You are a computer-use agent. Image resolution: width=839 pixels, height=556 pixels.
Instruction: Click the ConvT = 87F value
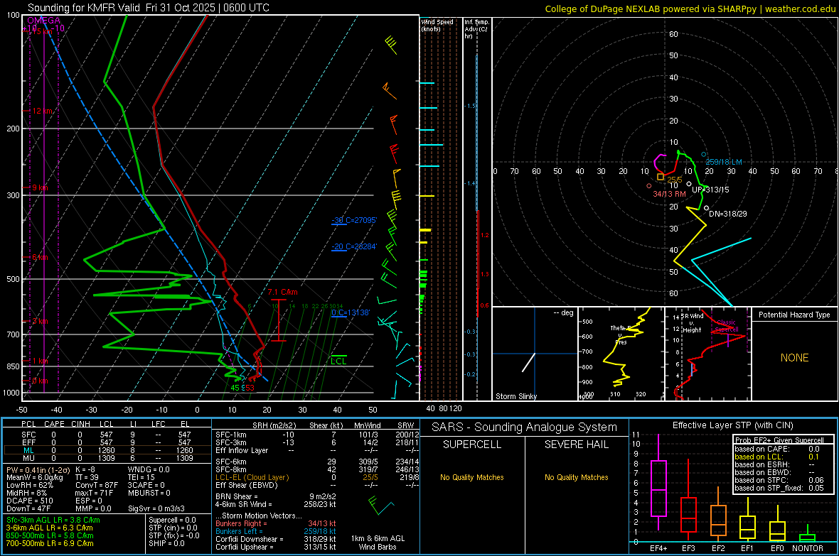point(97,486)
